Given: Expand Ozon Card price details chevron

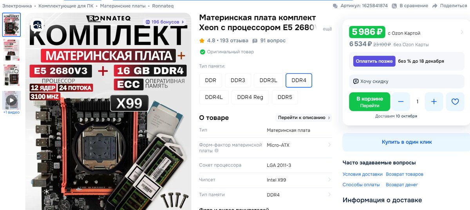Looking at the screenshot, I should [x=462, y=32].
